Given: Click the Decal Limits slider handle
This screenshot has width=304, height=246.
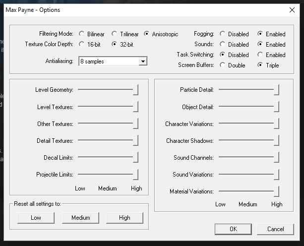Looking at the screenshot, I should click(x=135, y=157).
